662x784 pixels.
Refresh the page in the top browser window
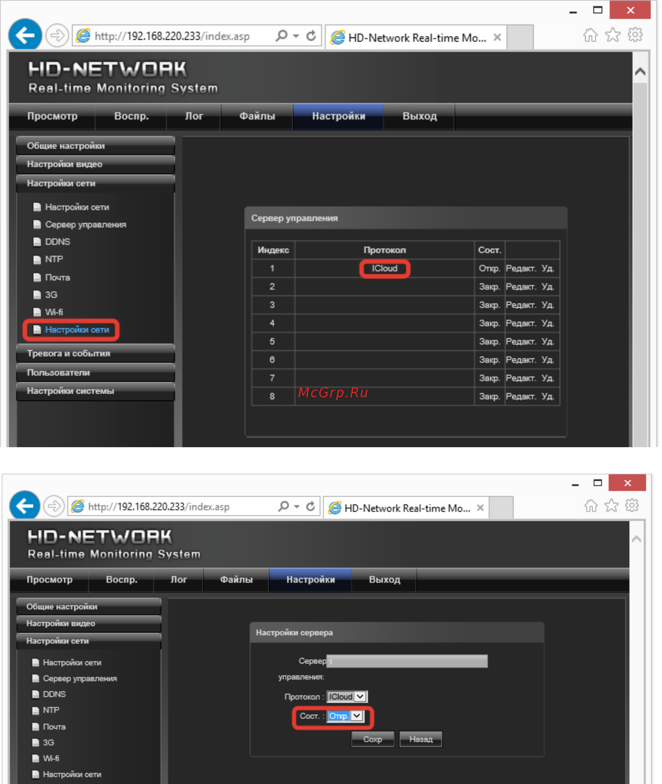coord(311,36)
